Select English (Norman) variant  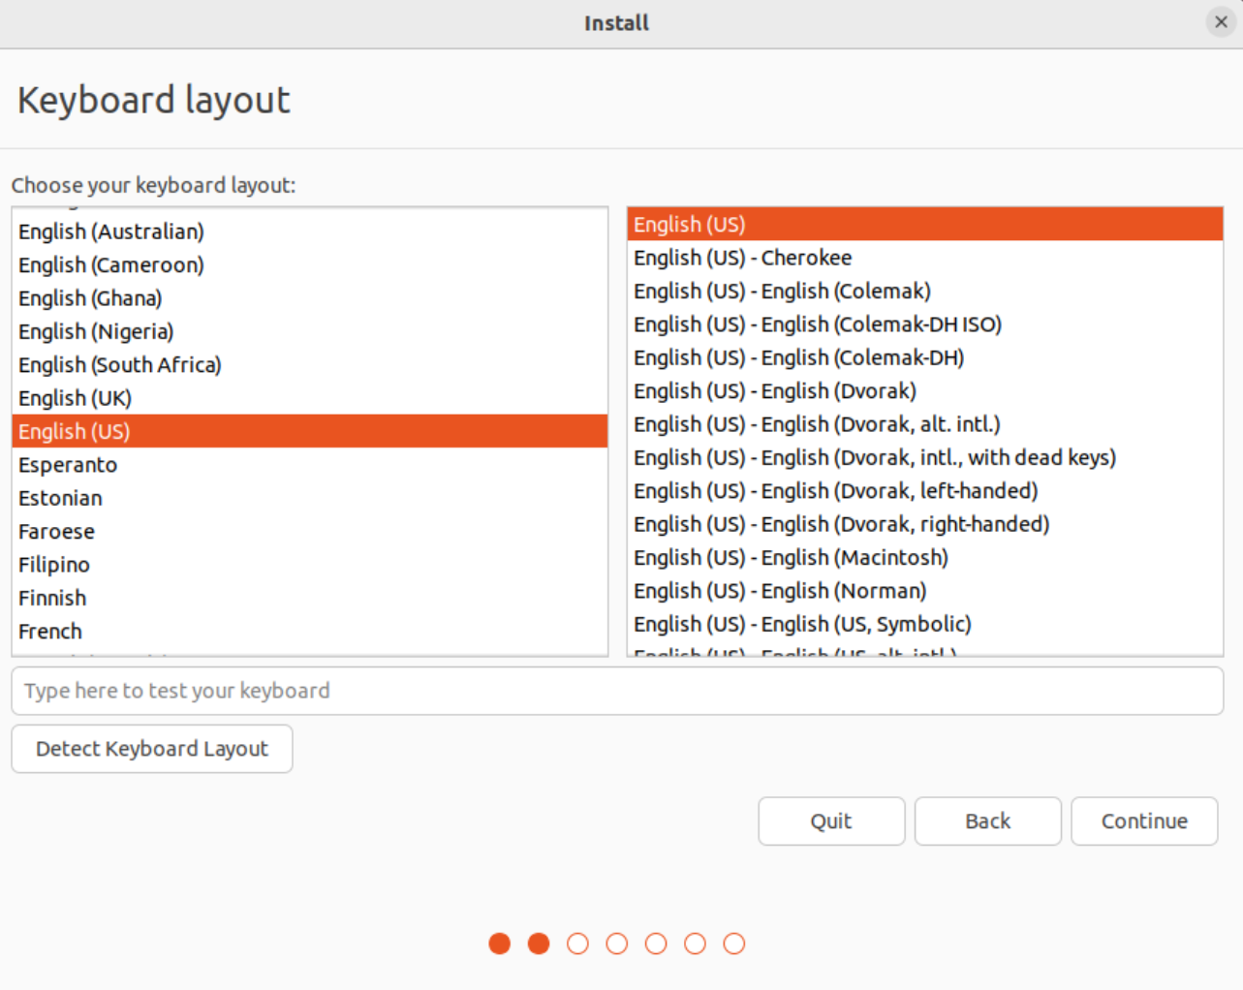tap(780, 591)
